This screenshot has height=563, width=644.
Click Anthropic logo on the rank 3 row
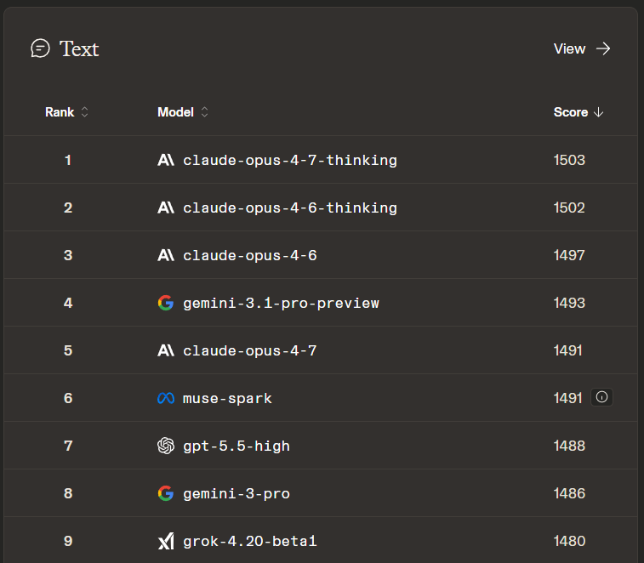point(166,255)
